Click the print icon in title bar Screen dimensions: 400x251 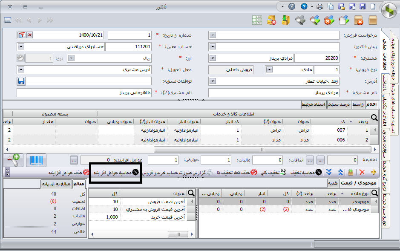[319, 7]
